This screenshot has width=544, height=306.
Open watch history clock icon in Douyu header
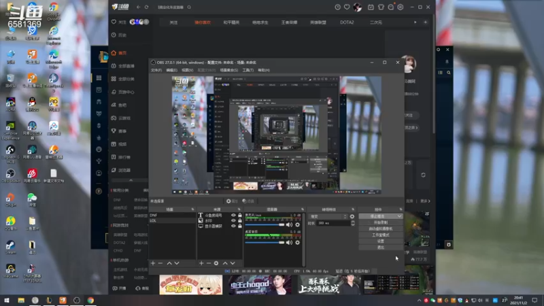click(x=337, y=7)
